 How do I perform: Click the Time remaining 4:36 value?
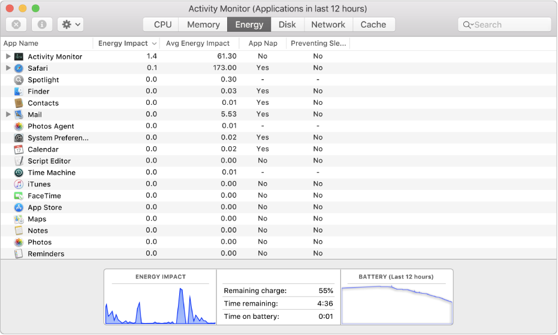pos(325,304)
